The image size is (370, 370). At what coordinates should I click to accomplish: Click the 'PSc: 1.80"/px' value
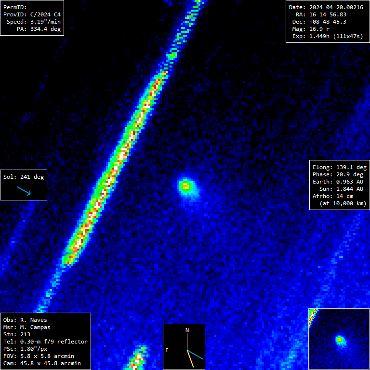(x=25, y=349)
